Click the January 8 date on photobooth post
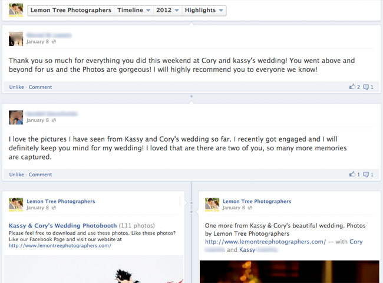Screen dimensions: 383x283 (38, 208)
